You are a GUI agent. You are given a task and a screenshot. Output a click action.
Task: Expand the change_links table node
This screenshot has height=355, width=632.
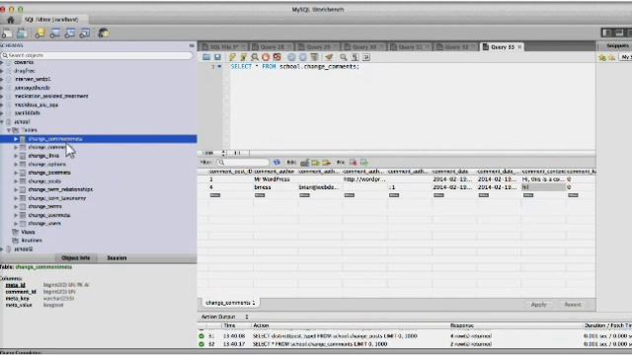tap(16, 156)
